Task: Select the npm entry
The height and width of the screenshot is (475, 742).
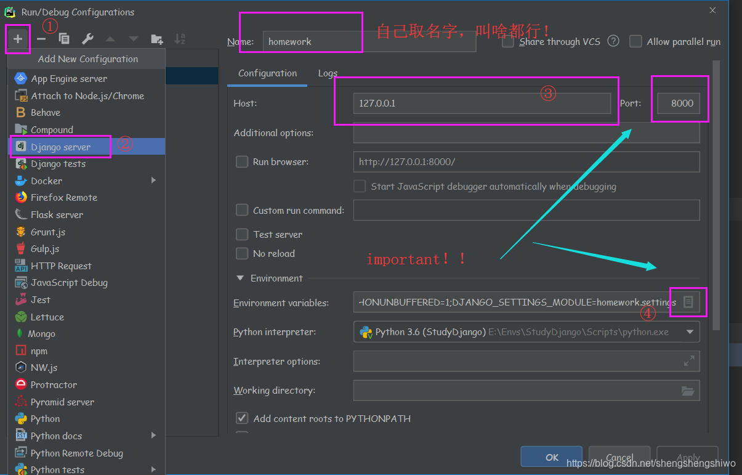Action: click(86, 351)
